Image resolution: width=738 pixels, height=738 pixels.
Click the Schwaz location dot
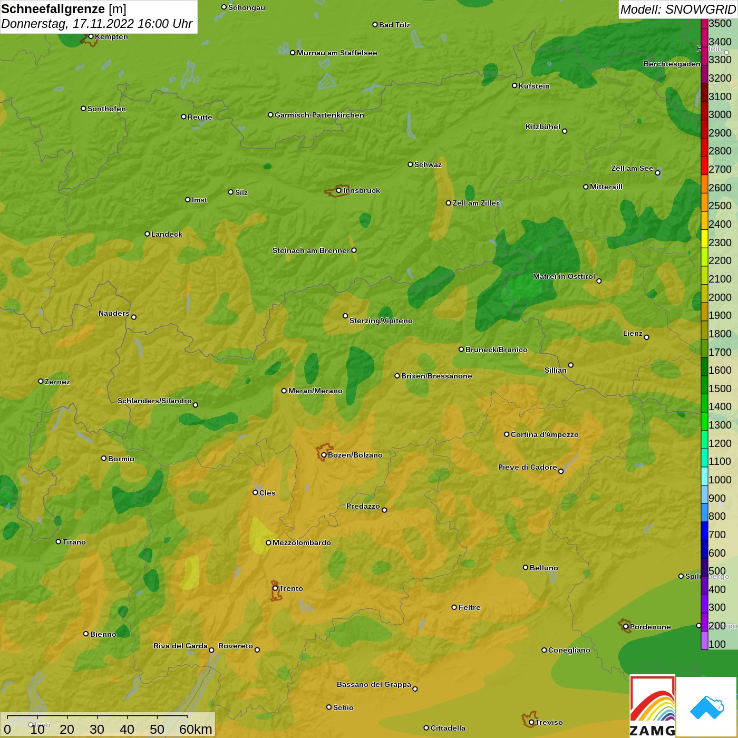[x=410, y=164]
